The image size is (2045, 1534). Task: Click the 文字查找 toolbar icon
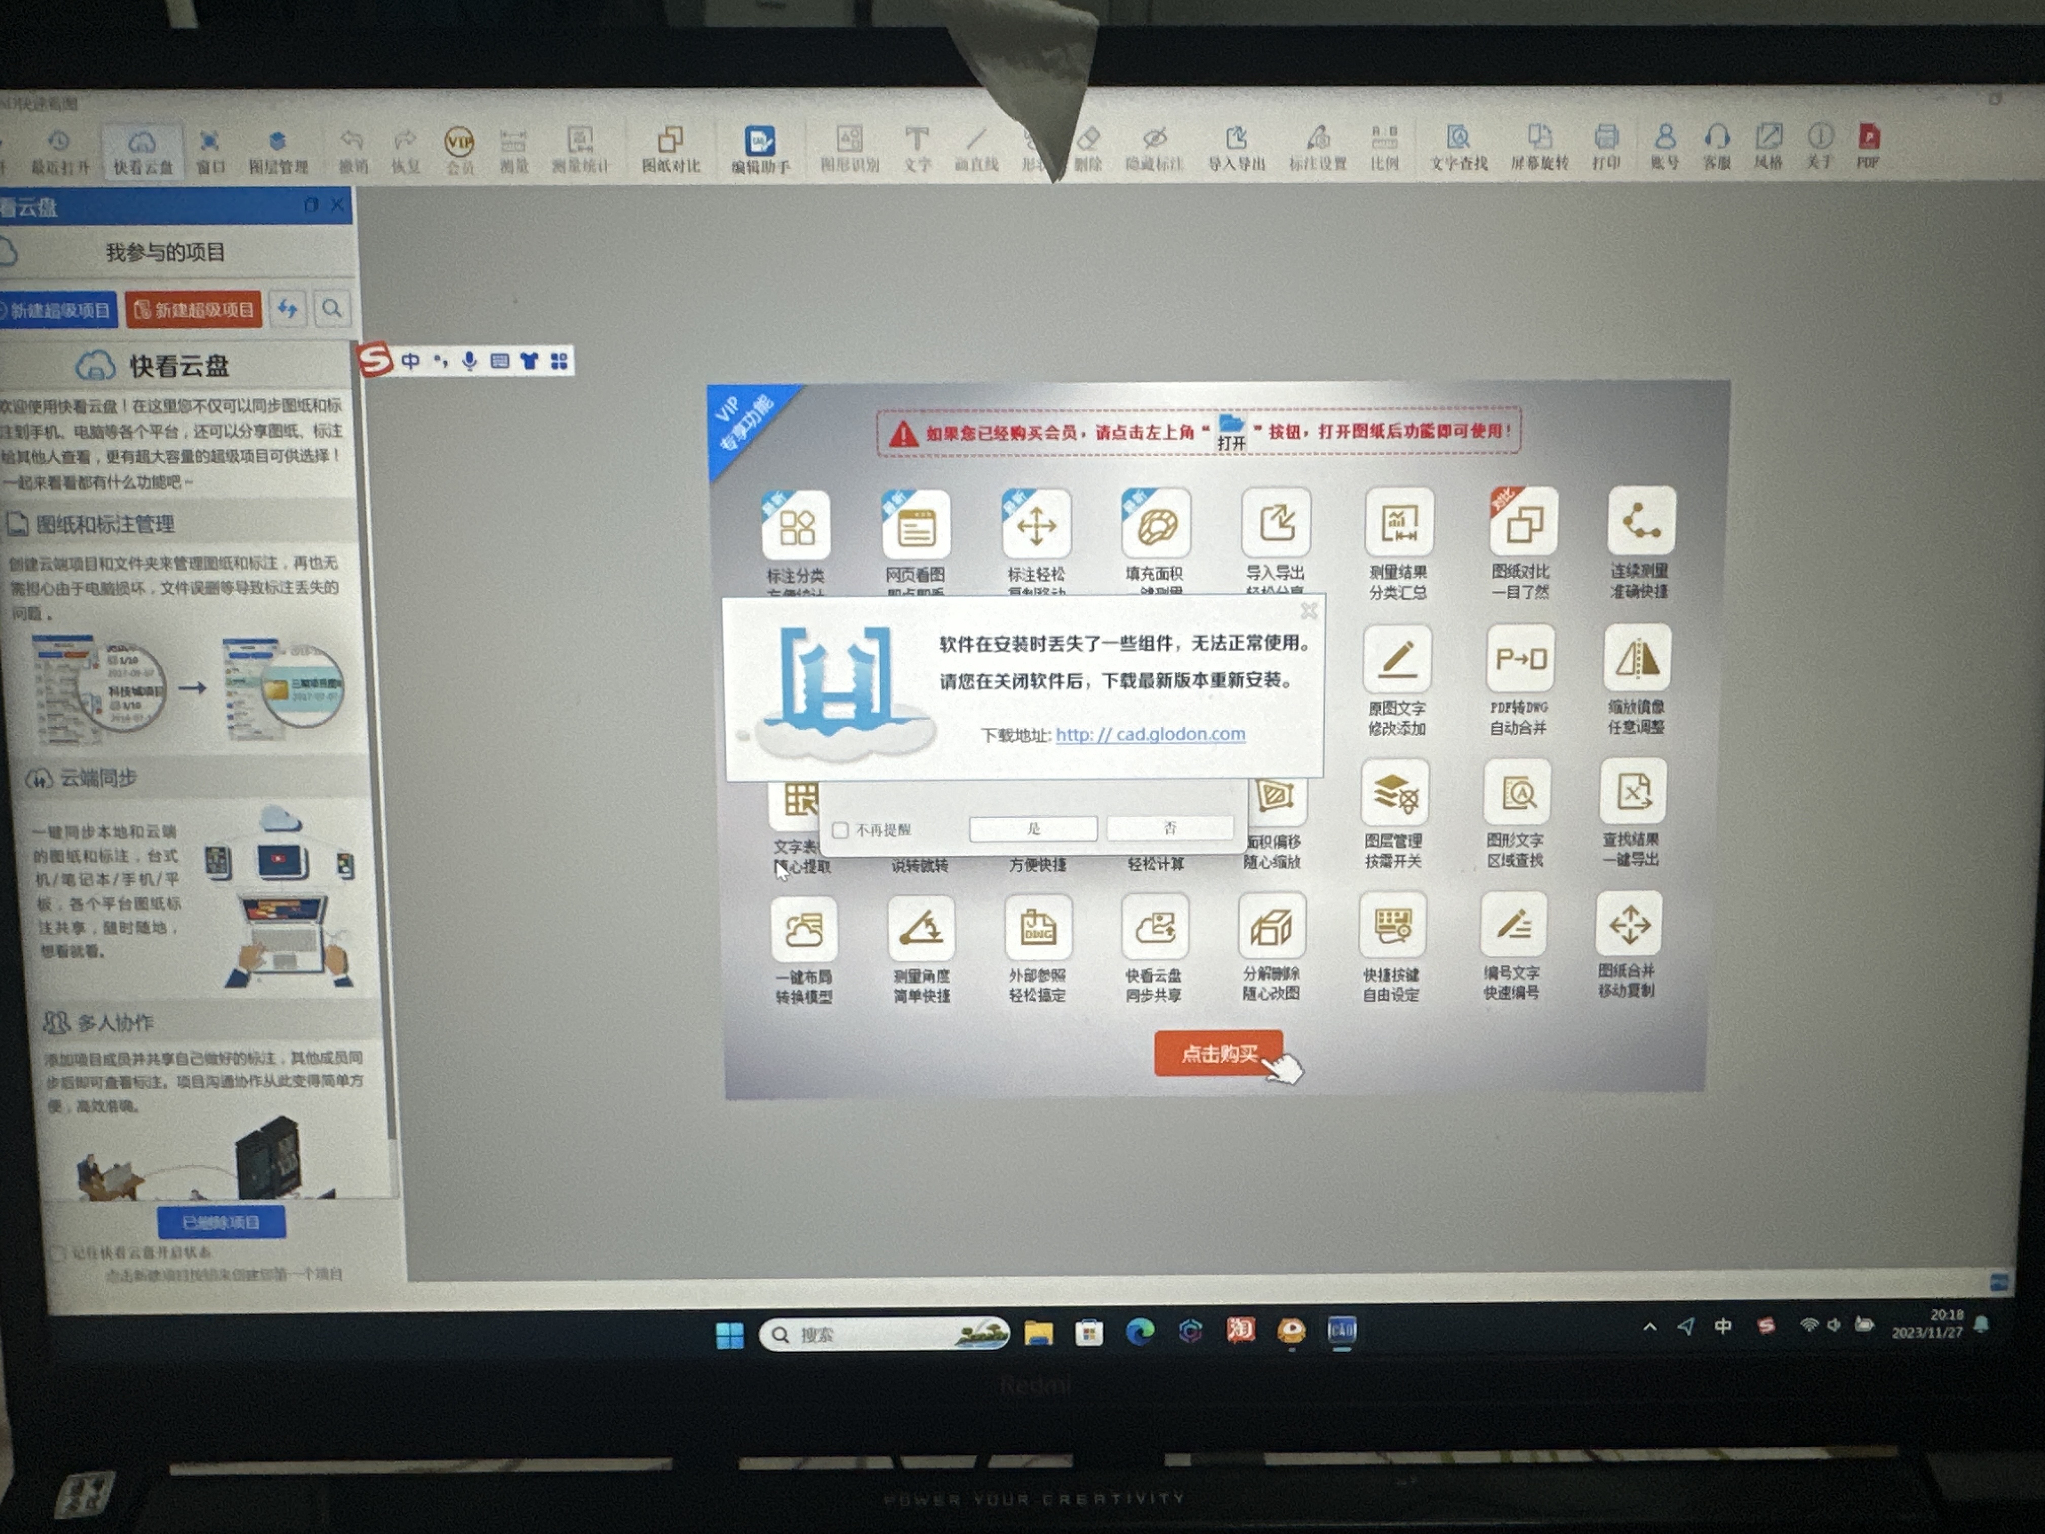pyautogui.click(x=1459, y=148)
